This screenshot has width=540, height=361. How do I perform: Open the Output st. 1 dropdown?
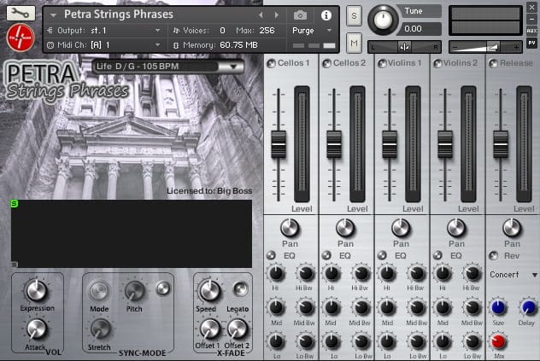pyautogui.click(x=104, y=31)
